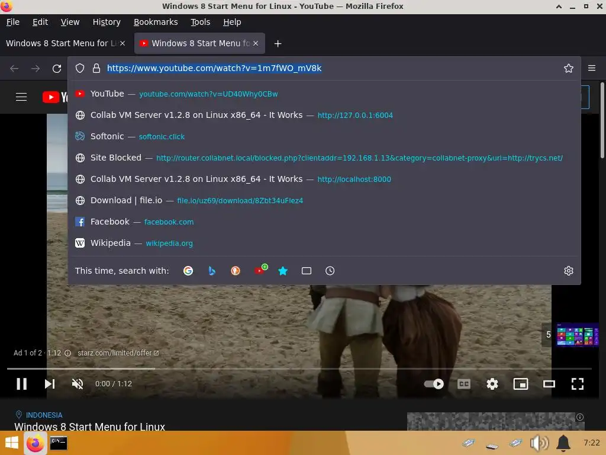Open the Firefox hamburger application menu
Screen dimensions: 606x455
coord(591,68)
